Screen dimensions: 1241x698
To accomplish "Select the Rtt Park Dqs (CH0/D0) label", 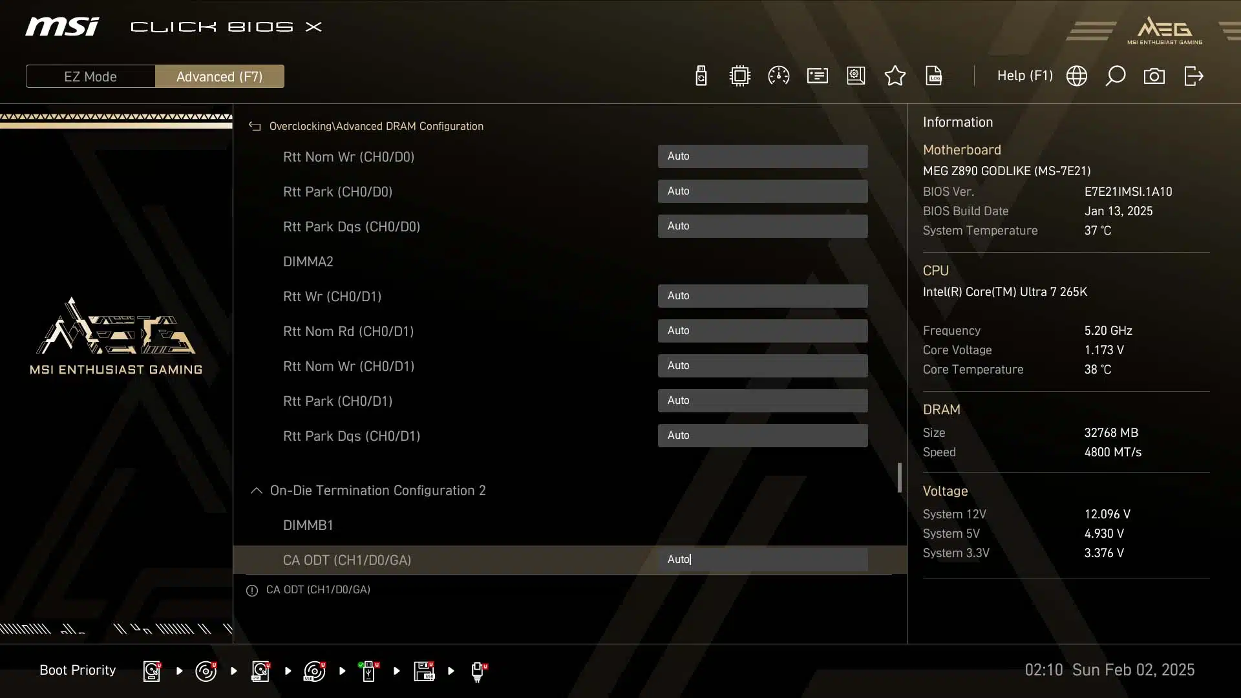I will point(352,227).
